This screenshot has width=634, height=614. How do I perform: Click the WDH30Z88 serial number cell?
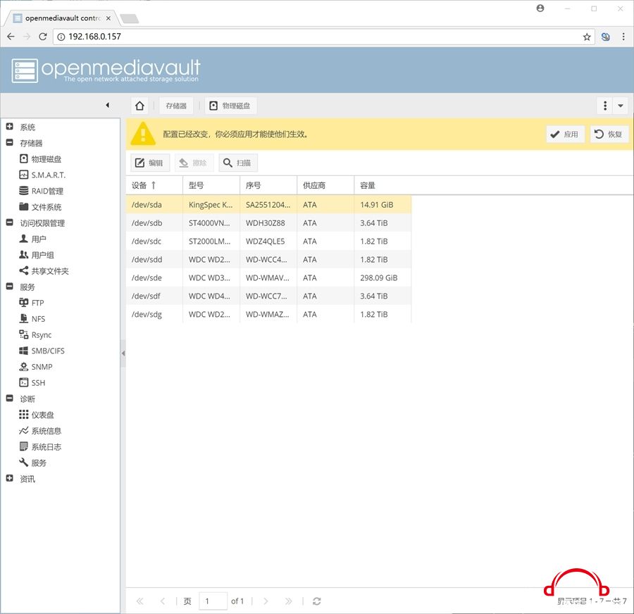(268, 223)
